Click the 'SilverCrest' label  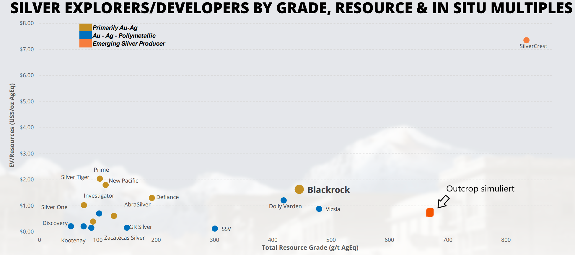click(x=533, y=46)
